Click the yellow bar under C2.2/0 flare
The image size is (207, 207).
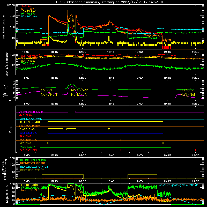coord(40,97)
